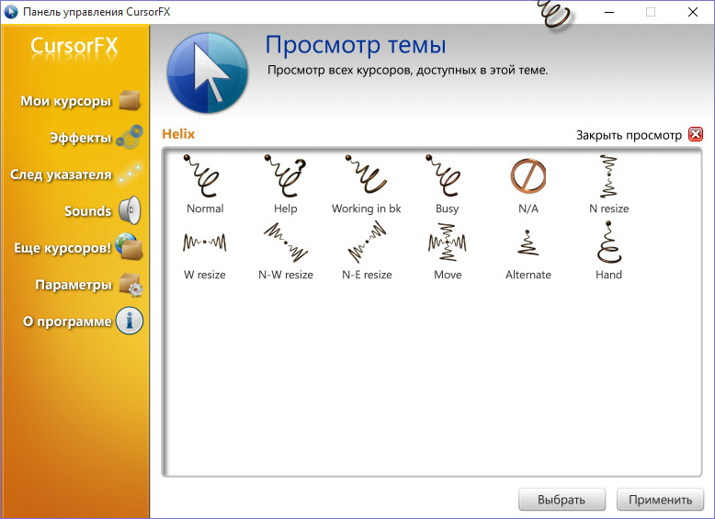This screenshot has height=519, width=715.
Task: Click the box icon beside Мои курсоры
Action: [130, 100]
